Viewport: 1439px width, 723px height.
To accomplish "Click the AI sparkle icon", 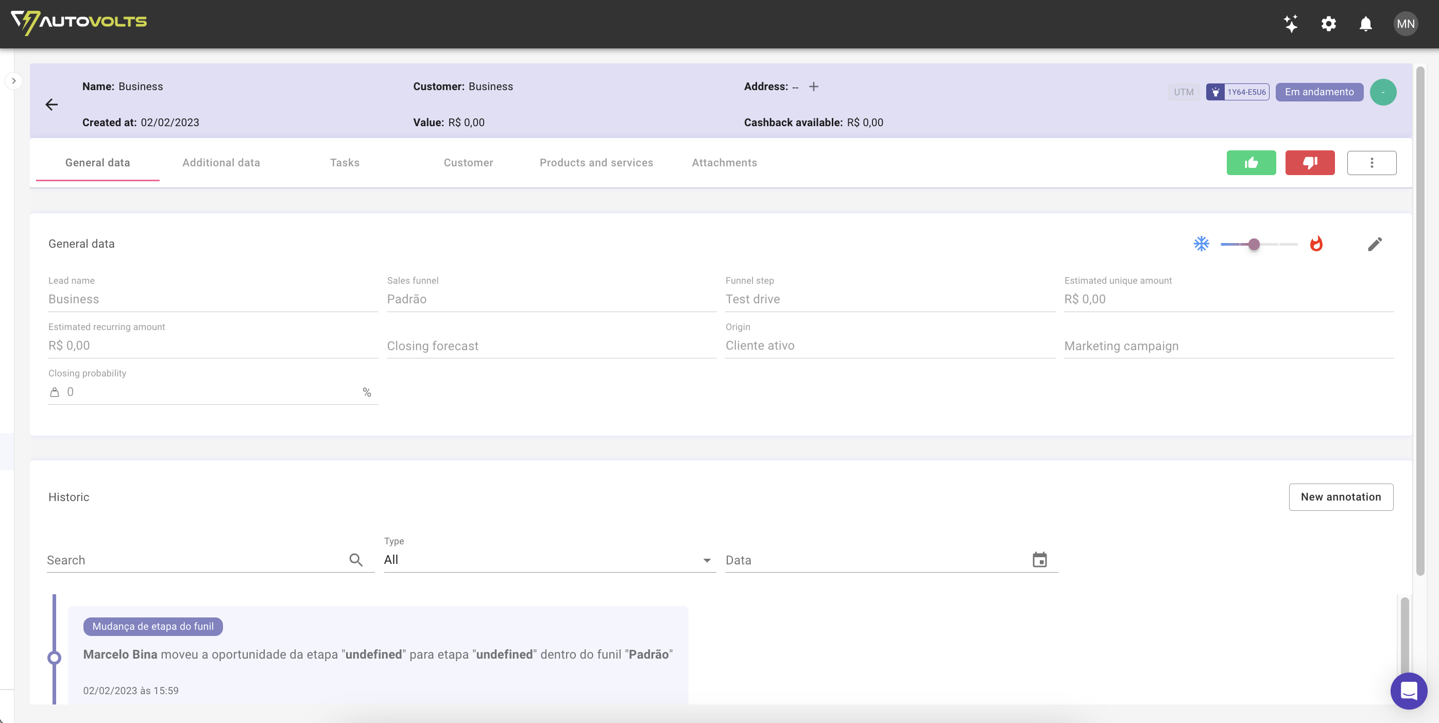I will pyautogui.click(x=1291, y=24).
